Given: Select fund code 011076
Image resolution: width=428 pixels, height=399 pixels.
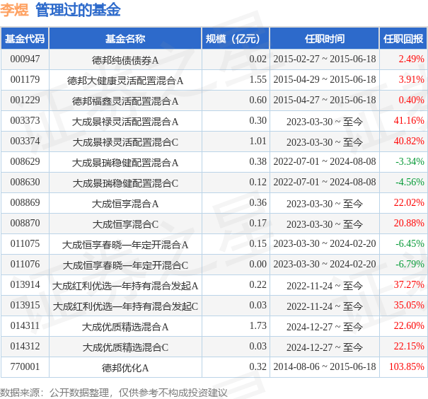Looking at the screenshot, I should tap(25, 264).
